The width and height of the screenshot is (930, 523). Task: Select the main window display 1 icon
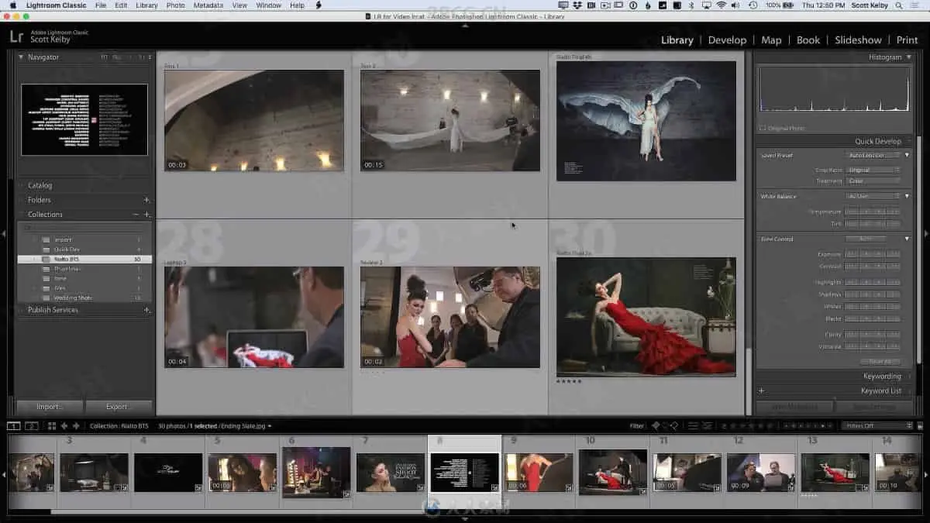point(13,425)
